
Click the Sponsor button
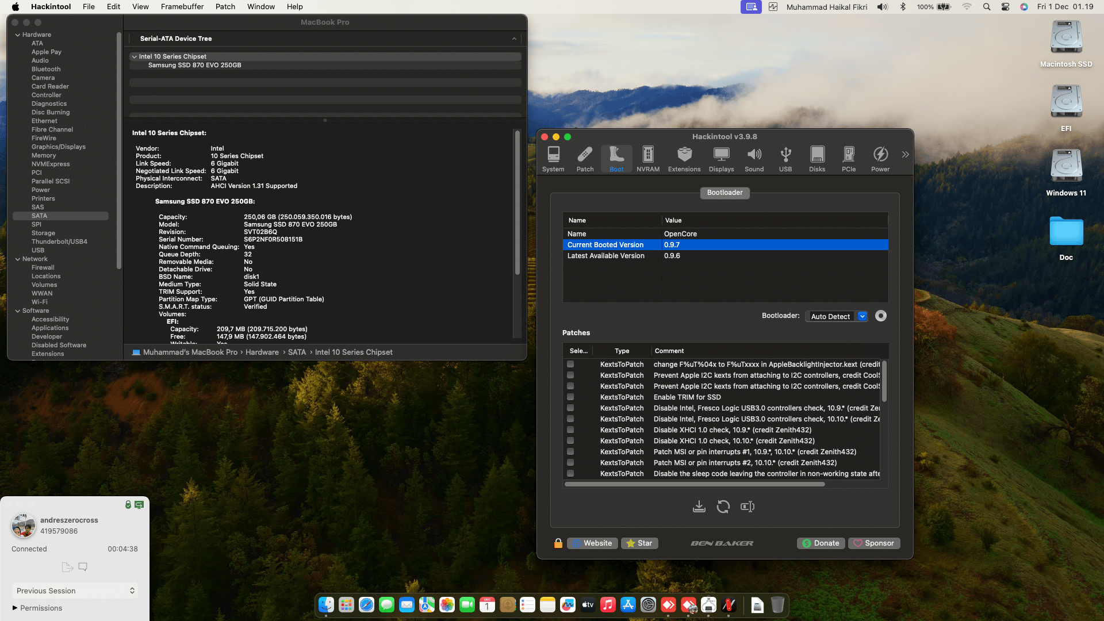tap(873, 543)
